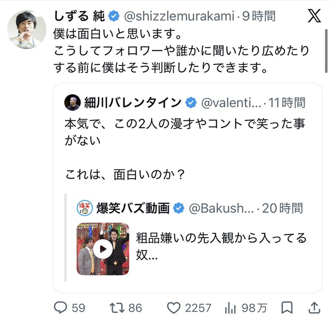Like the post with heart icon
This screenshot has height=322, width=330.
click(x=174, y=308)
